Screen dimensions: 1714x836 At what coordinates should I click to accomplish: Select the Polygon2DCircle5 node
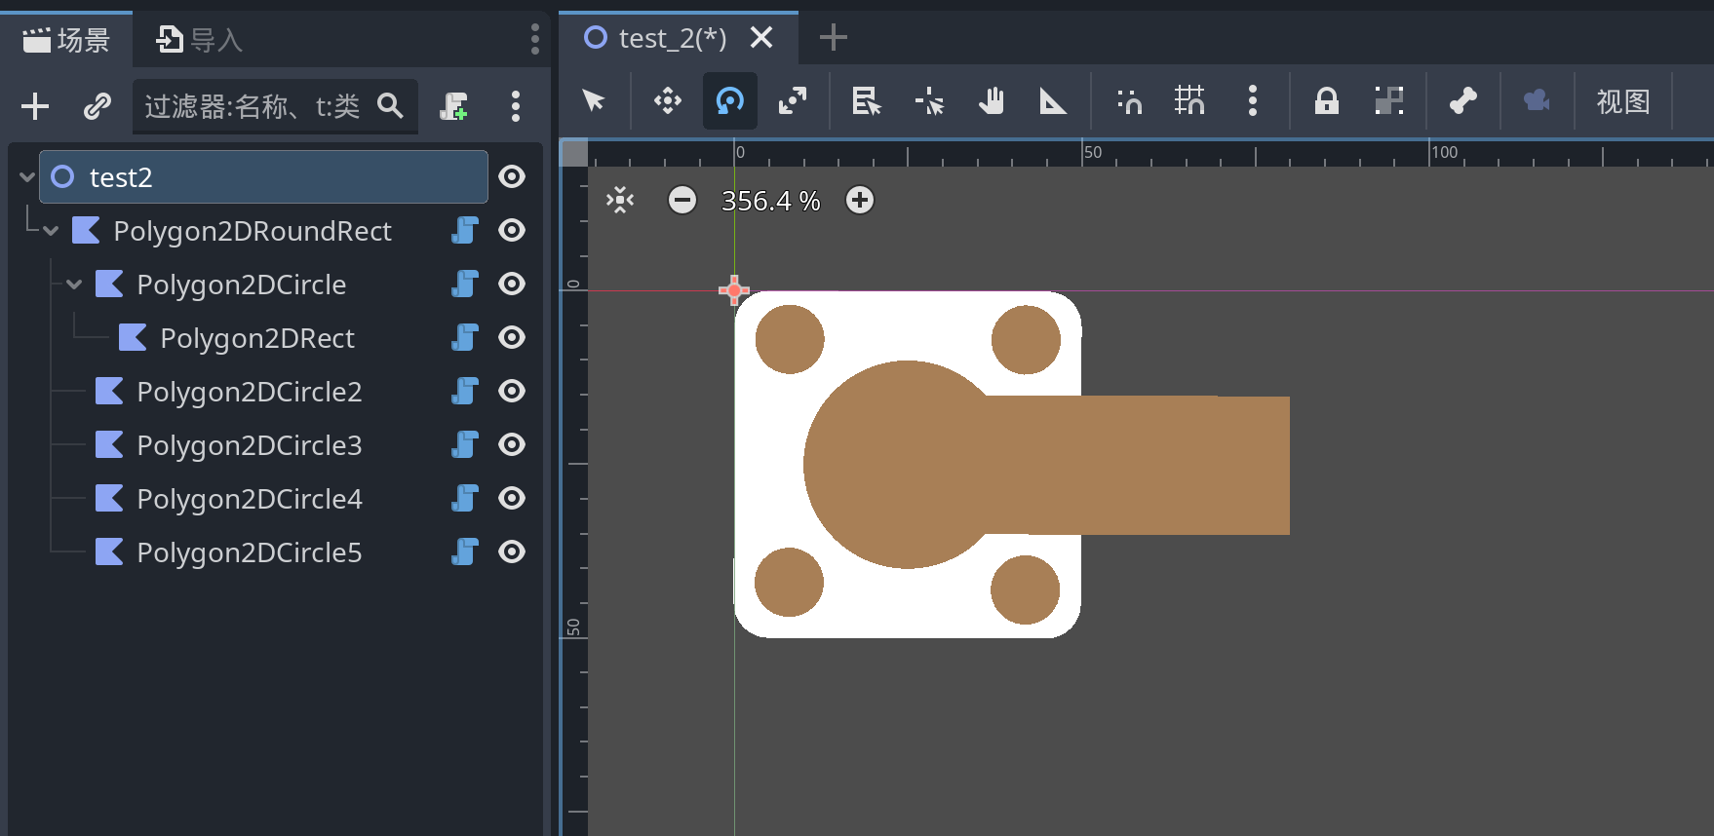pos(250,552)
